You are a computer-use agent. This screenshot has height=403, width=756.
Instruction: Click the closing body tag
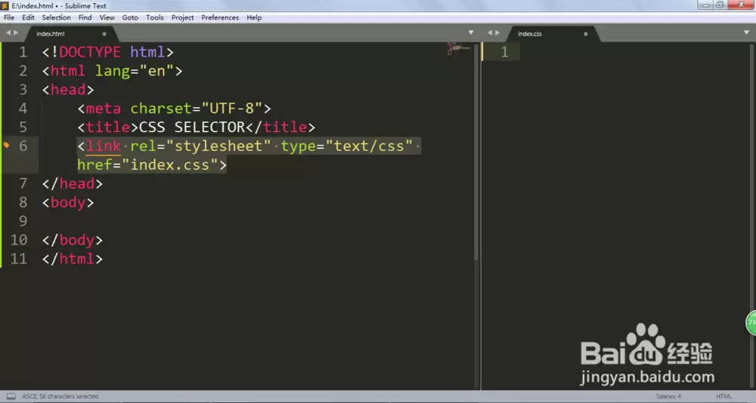coord(73,240)
